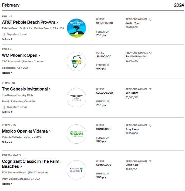The height and width of the screenshot is (191, 185).
Task: Click the FEB 1 - 4 date
Action: (x=7, y=17)
